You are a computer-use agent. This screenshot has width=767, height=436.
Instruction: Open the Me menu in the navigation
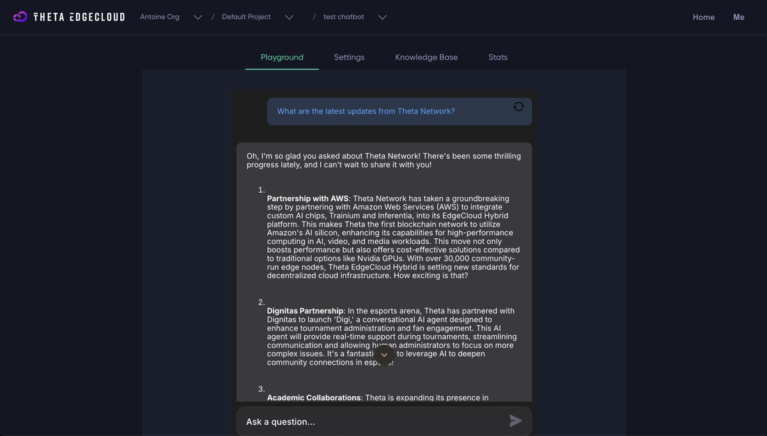tap(739, 17)
